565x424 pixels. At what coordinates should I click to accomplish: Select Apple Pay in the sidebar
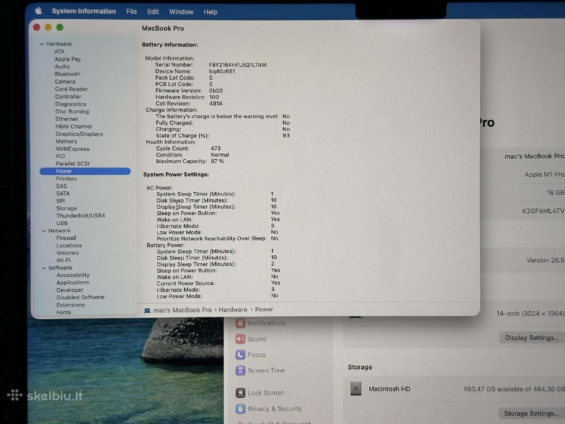[x=68, y=59]
